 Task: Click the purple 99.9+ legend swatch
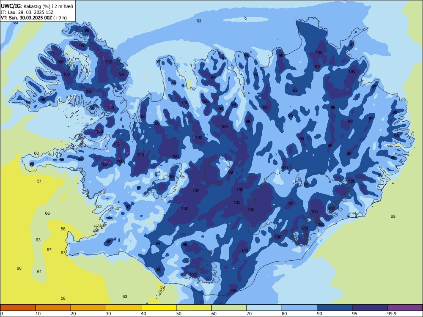(405, 308)
